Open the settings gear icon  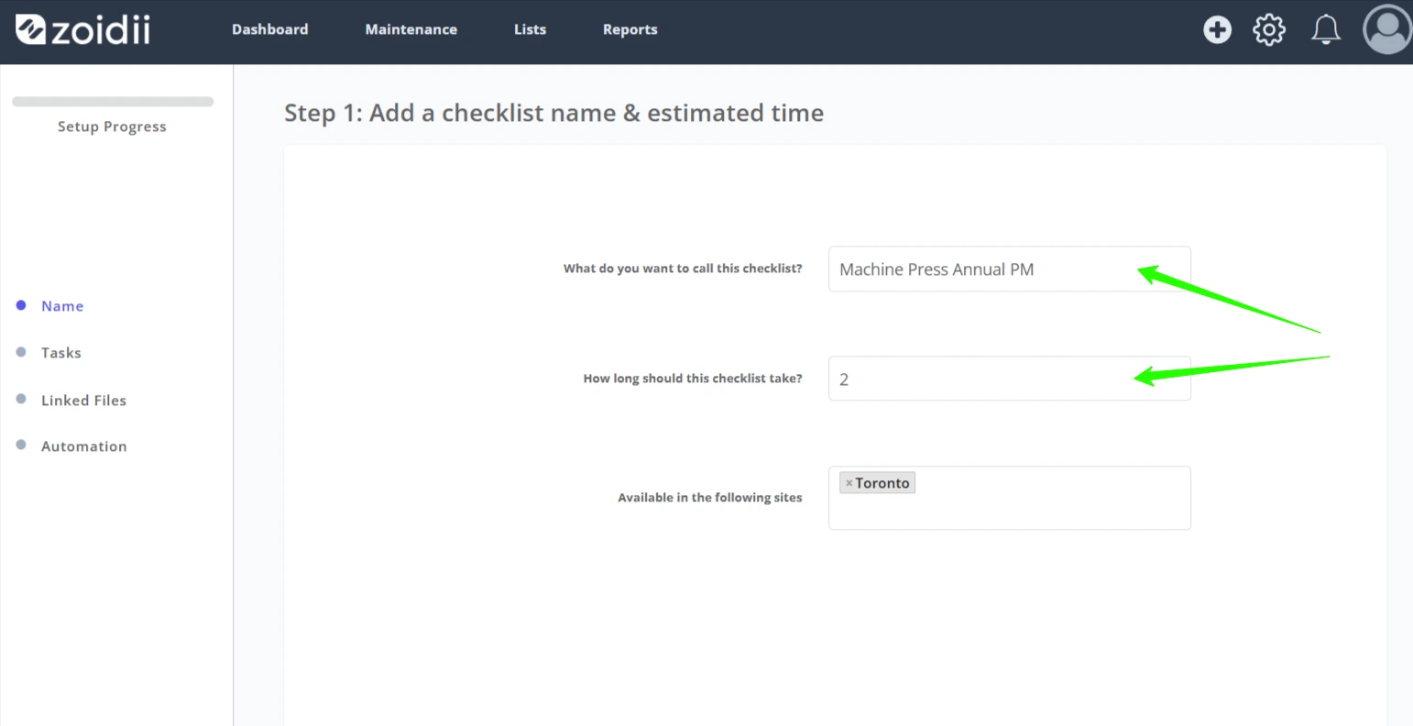point(1269,29)
